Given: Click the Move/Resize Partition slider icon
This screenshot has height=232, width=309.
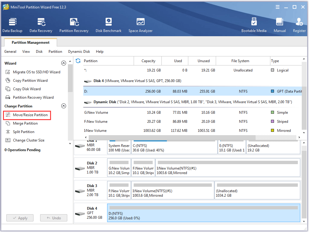Looking at the screenshot, I should tap(8, 115).
